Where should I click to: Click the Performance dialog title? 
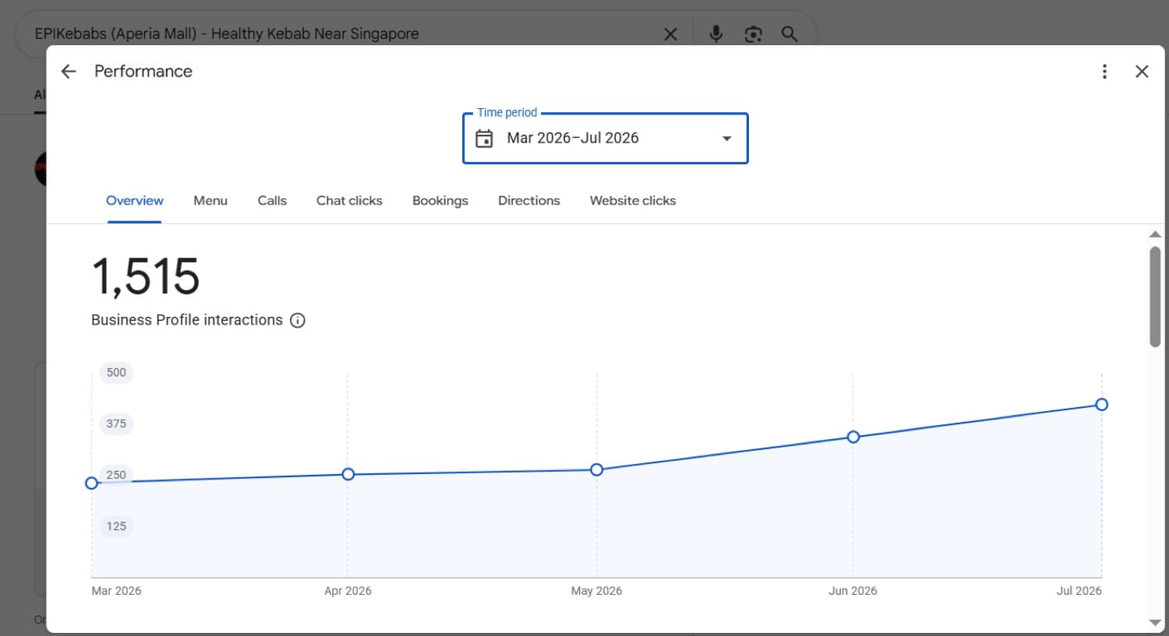(x=143, y=72)
